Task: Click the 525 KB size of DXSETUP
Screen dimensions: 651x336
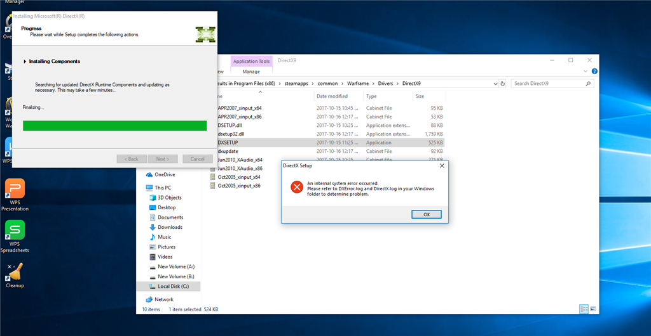Action: click(x=436, y=143)
